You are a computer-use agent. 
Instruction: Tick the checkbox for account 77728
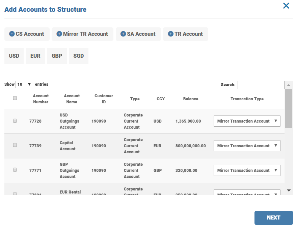pos(15,121)
